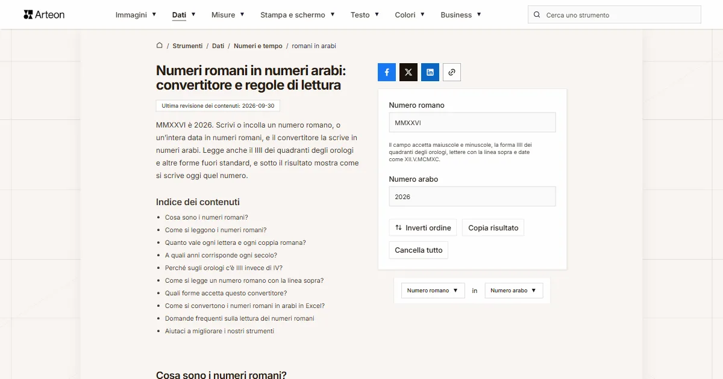Click the 'Indice dei contenuti' heading
The image size is (723, 379).
[198, 202]
